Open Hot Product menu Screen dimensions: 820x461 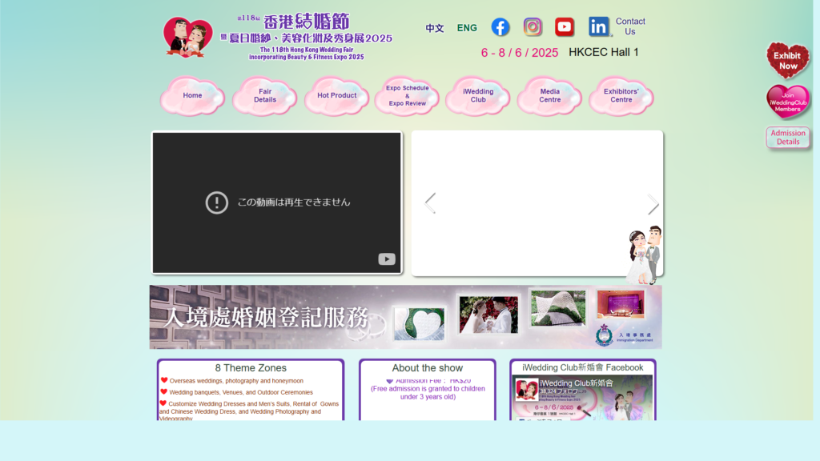point(336,96)
